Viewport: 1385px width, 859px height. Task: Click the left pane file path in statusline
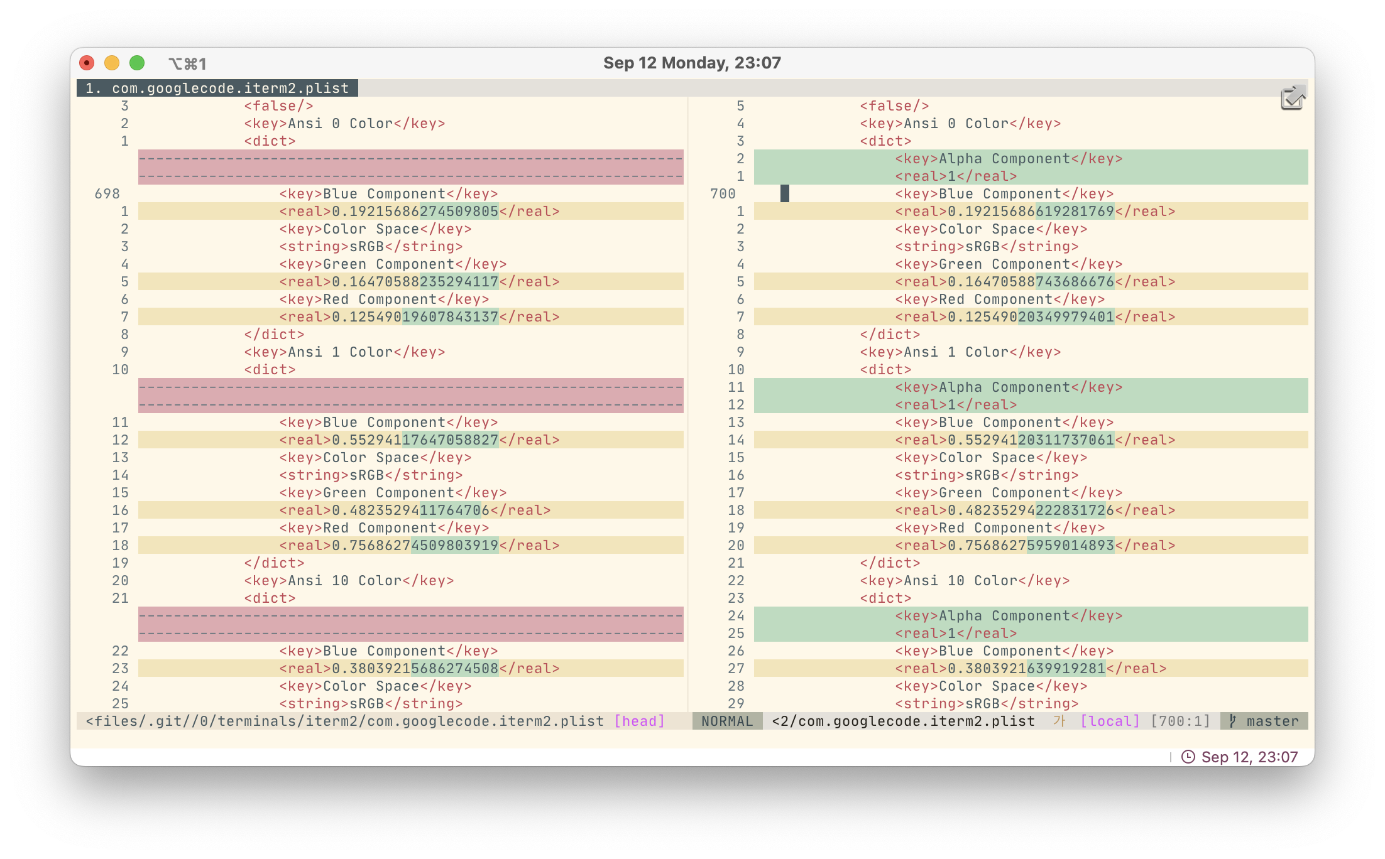(344, 721)
